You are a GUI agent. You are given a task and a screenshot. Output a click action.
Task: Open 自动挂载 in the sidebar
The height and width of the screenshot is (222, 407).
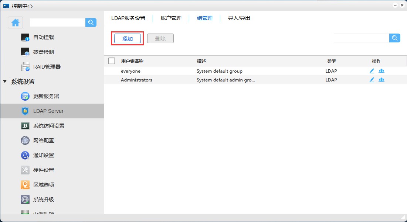[43, 37]
